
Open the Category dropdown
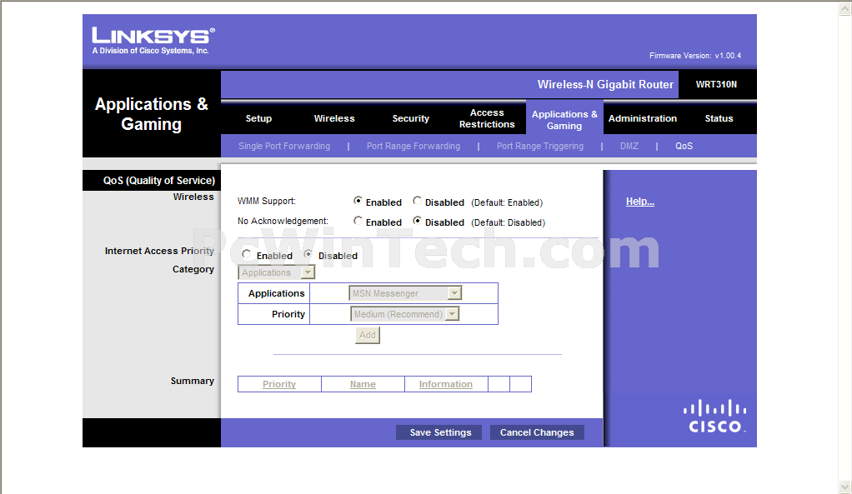point(277,272)
